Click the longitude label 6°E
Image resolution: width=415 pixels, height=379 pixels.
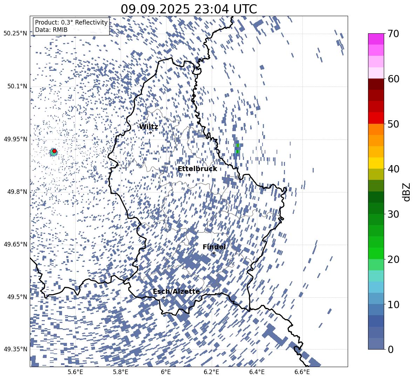click(x=166, y=372)
